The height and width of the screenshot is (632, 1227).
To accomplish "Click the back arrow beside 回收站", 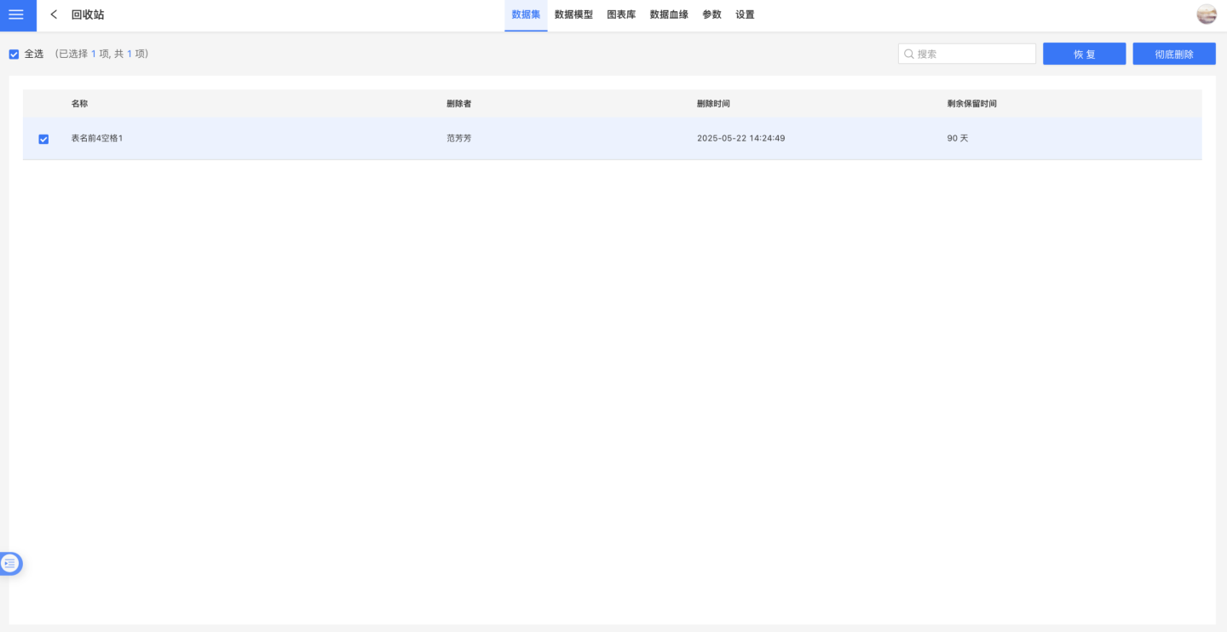I will [54, 14].
